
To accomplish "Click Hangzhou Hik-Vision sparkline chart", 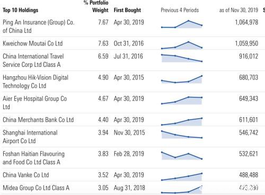I will click(x=182, y=79).
